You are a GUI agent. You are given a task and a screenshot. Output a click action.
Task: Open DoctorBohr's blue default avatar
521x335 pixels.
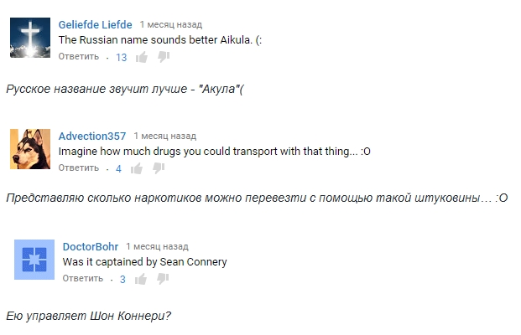34,260
